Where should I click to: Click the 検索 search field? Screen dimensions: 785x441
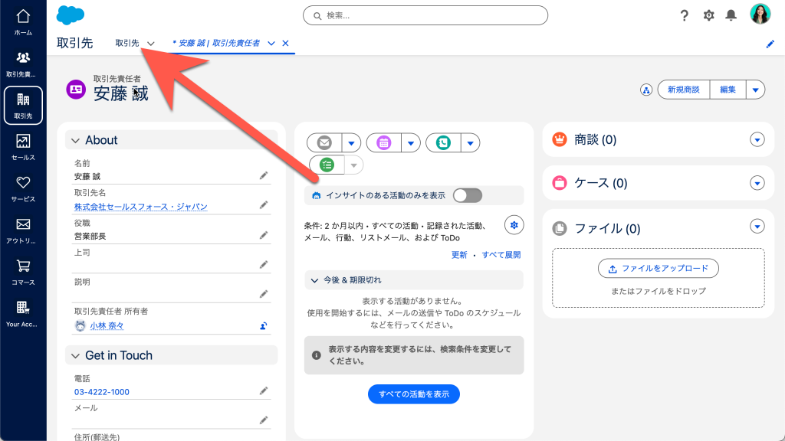425,15
